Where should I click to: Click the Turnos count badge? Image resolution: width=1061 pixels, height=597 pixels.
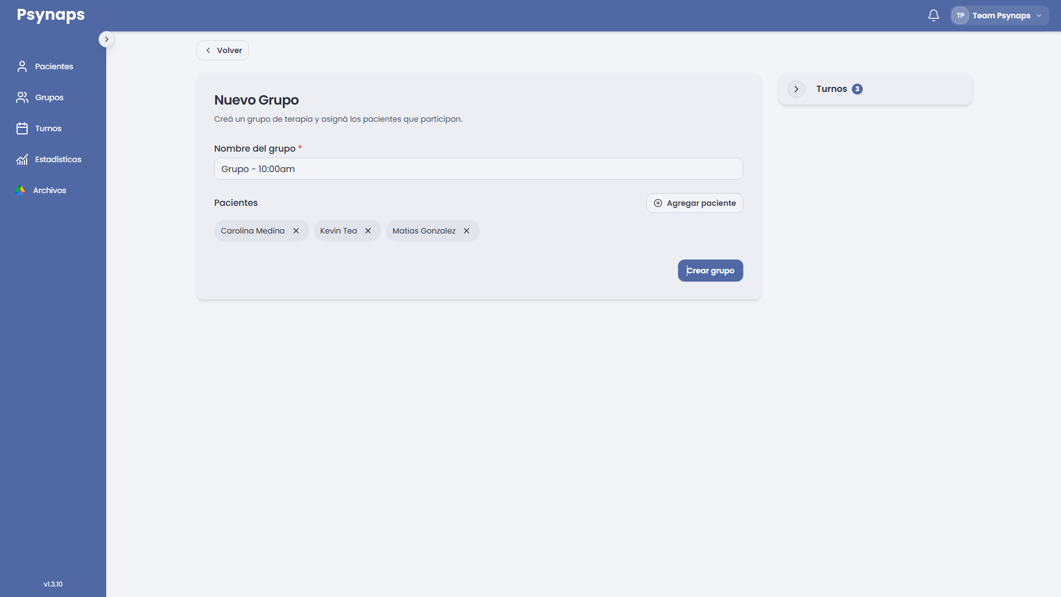(x=857, y=89)
